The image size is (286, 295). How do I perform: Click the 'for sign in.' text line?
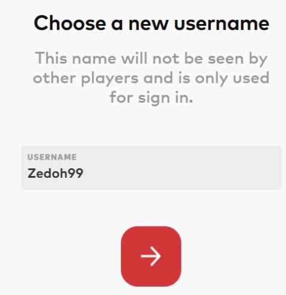tap(151, 98)
